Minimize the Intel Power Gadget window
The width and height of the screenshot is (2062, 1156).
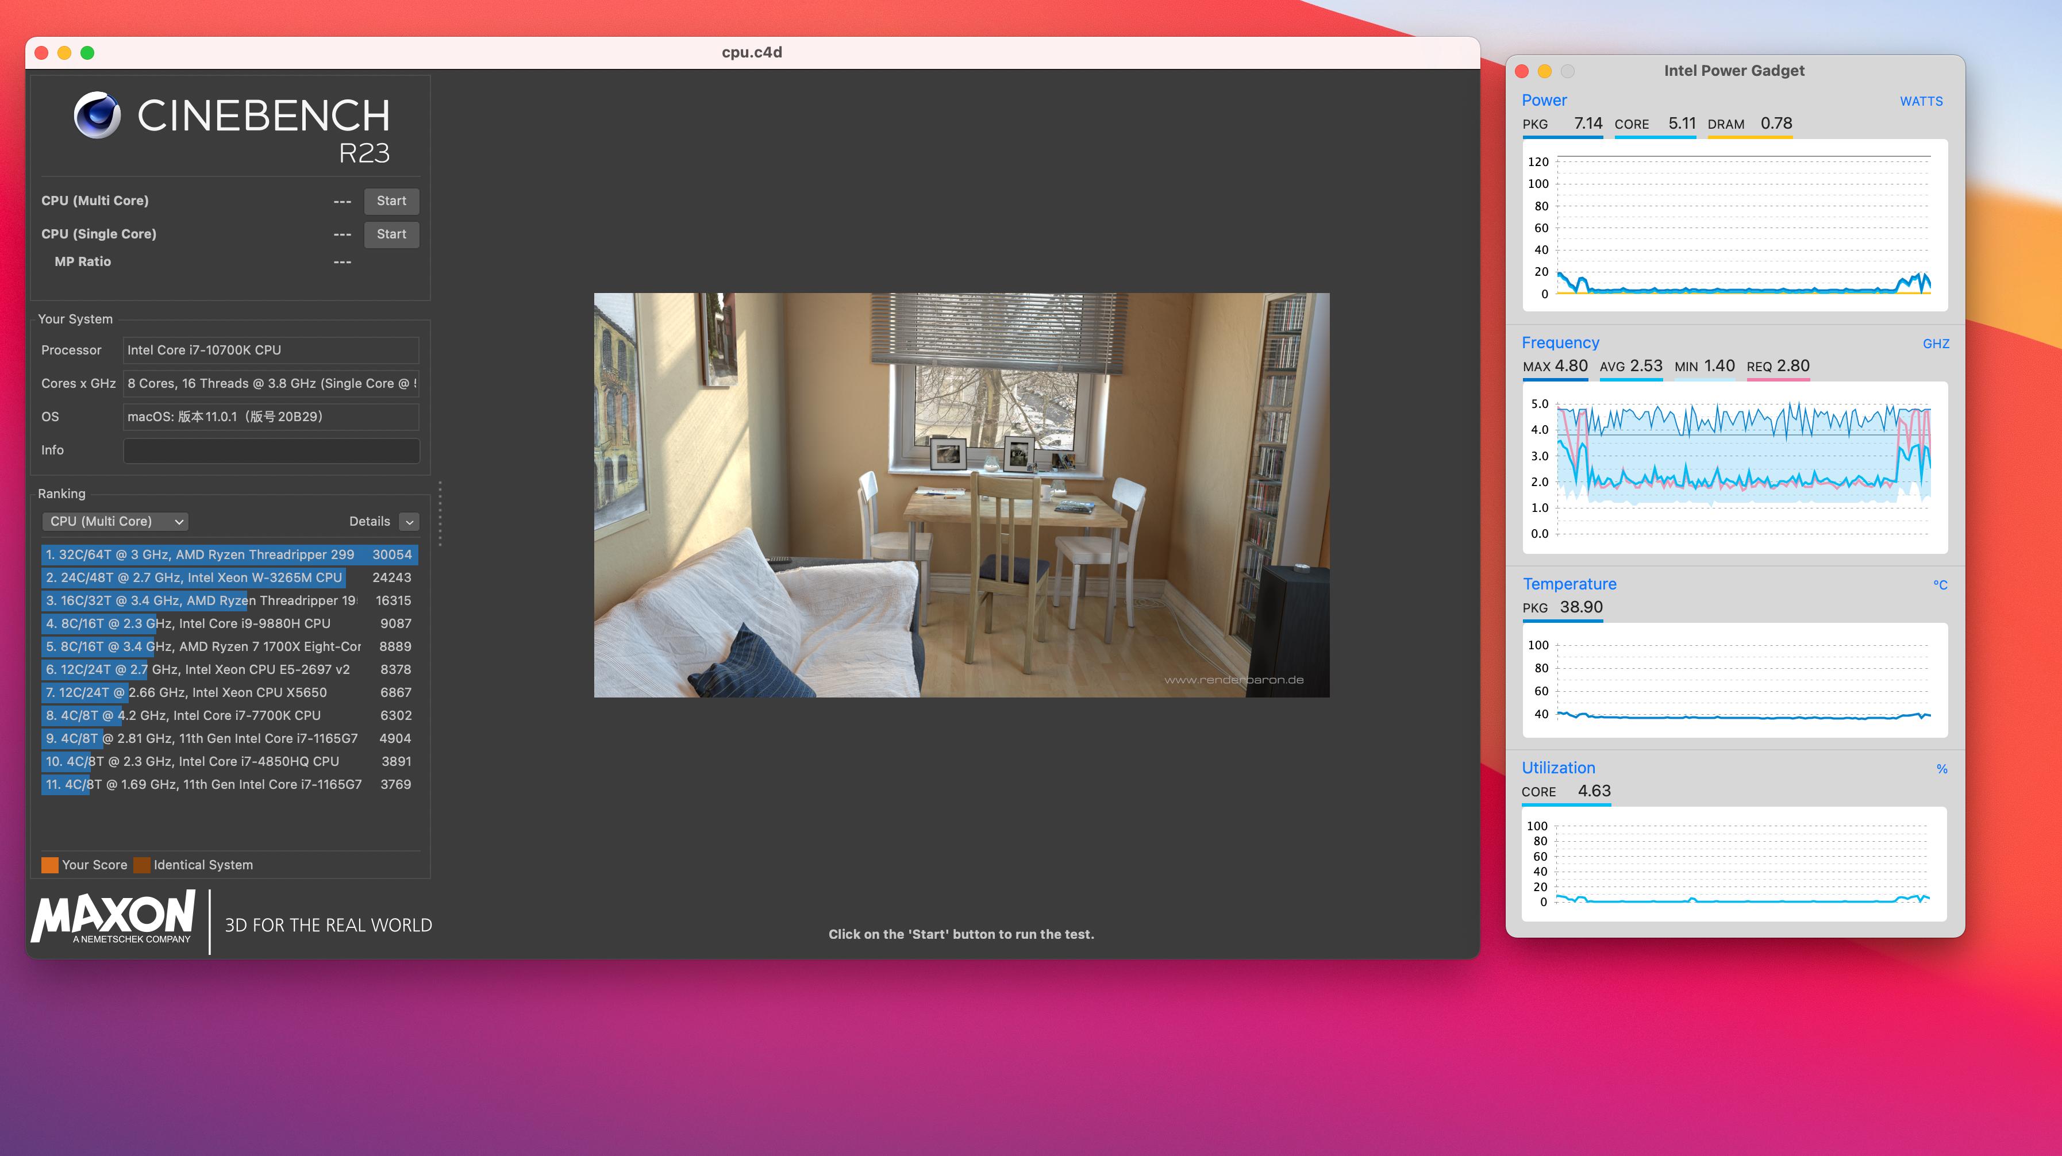point(1544,71)
